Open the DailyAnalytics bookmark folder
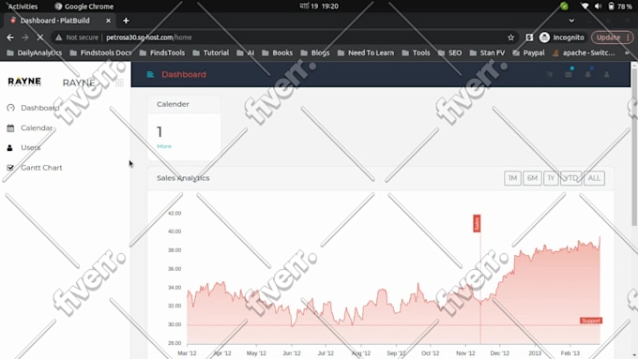This screenshot has height=359, width=638. click(x=35, y=52)
